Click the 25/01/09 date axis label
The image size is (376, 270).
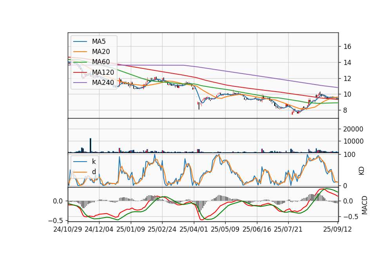click(131, 229)
